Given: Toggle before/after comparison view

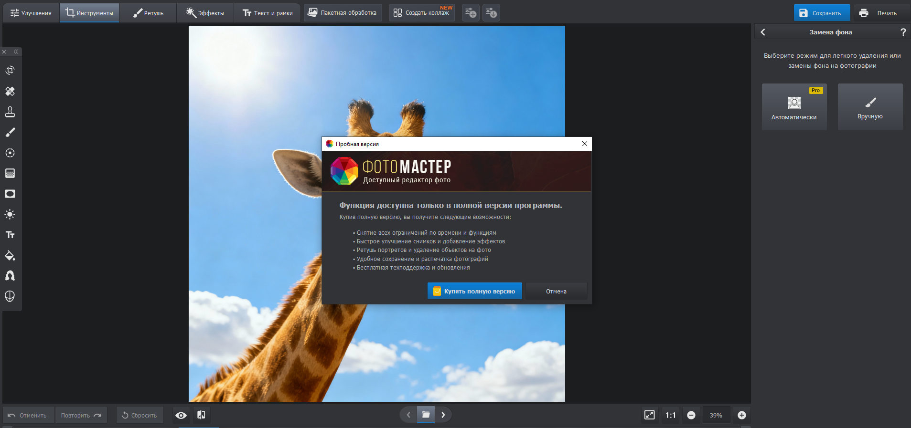Looking at the screenshot, I should coord(201,415).
